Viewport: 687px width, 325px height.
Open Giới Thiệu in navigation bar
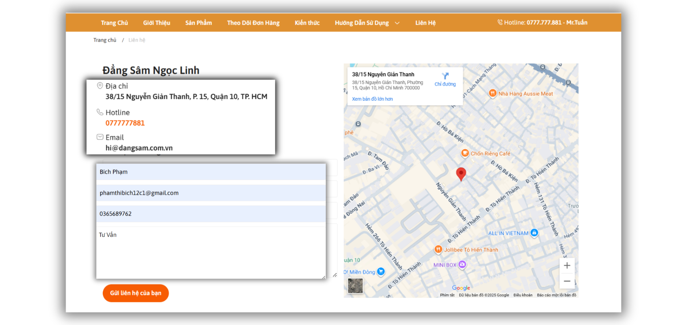pos(156,23)
